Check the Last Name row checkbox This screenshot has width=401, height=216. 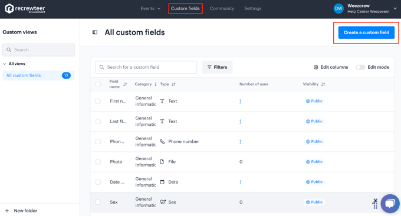[98, 121]
